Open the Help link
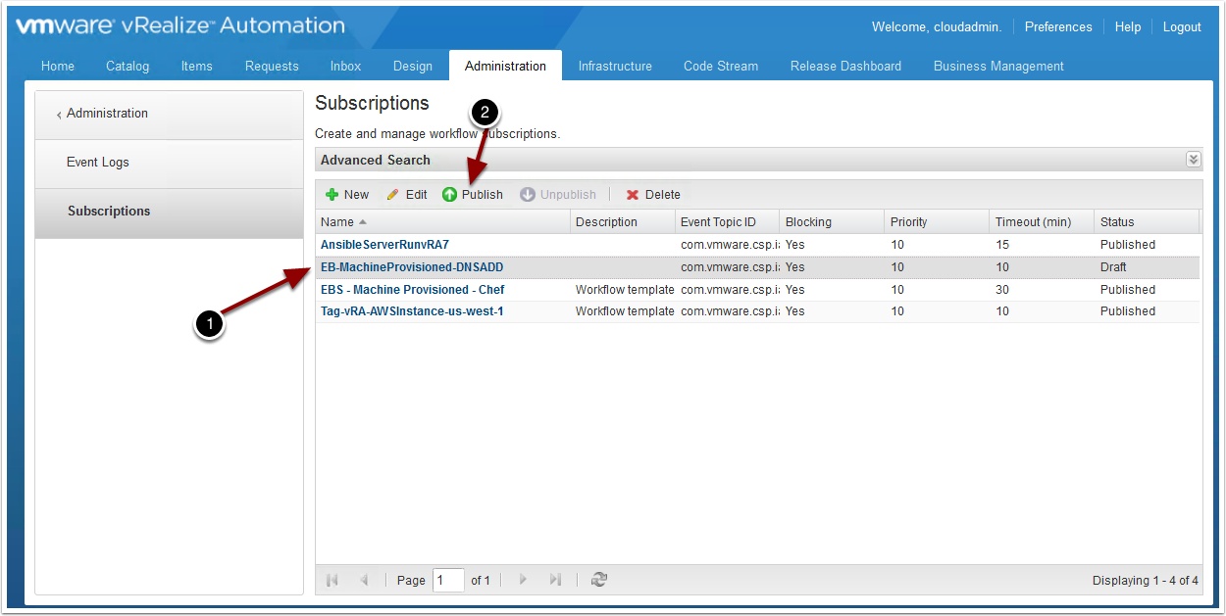The height and width of the screenshot is (616, 1226). pyautogui.click(x=1128, y=27)
